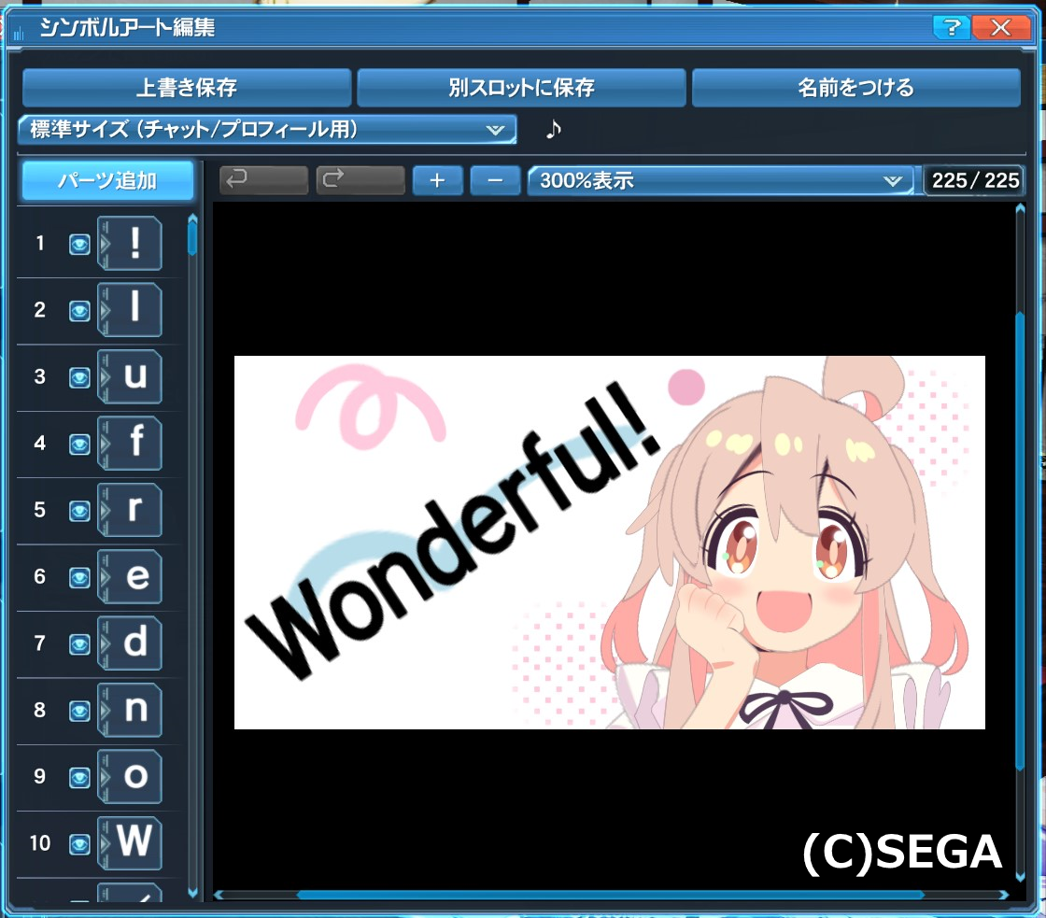Expand layer 5 group triangle
The image size is (1046, 918).
coord(104,511)
